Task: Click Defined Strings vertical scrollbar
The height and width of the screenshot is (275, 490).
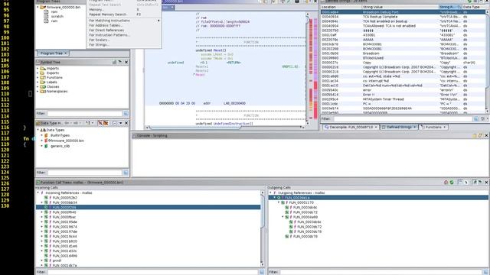Action: pos(487,61)
